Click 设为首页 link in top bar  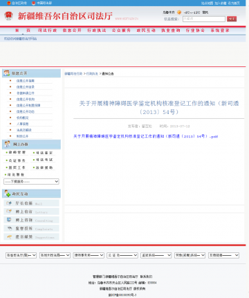tap(234, 3)
